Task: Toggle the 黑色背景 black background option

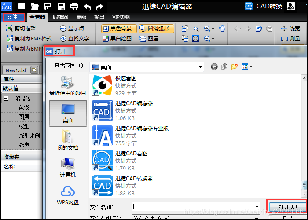Action: pyautogui.click(x=119, y=29)
